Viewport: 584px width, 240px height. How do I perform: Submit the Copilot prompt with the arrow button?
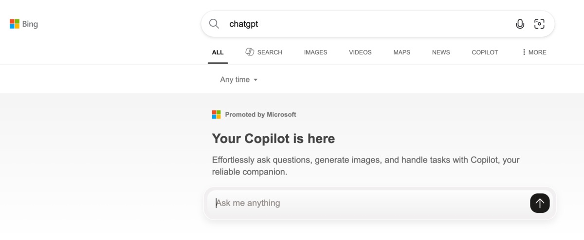coord(540,203)
